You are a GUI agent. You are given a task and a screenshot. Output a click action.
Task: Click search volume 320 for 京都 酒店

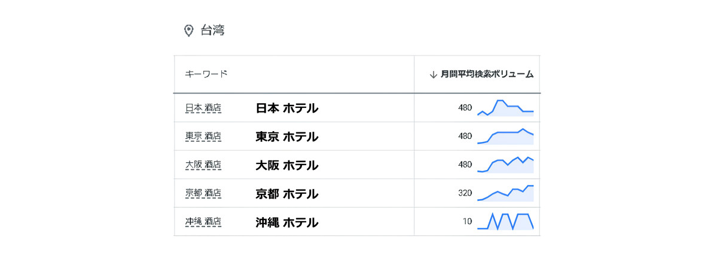[x=465, y=193]
